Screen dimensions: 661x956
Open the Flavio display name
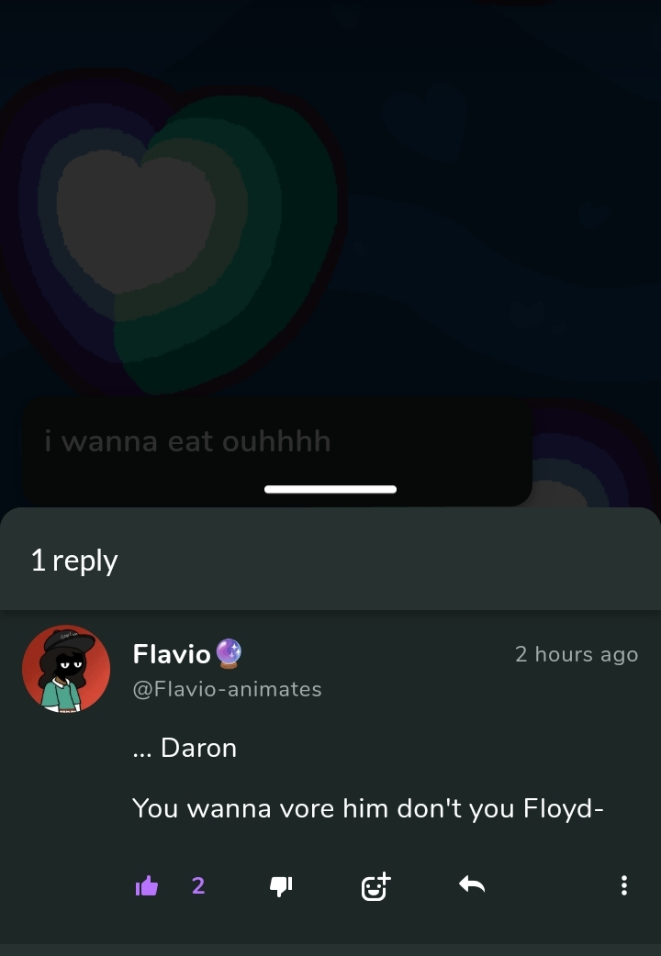pyautogui.click(x=172, y=654)
